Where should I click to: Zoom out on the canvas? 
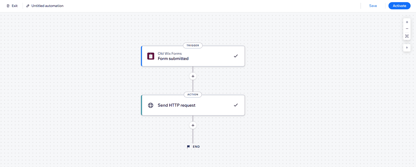(x=407, y=29)
